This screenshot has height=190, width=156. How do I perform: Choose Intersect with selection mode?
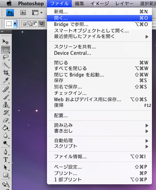coord(42,24)
